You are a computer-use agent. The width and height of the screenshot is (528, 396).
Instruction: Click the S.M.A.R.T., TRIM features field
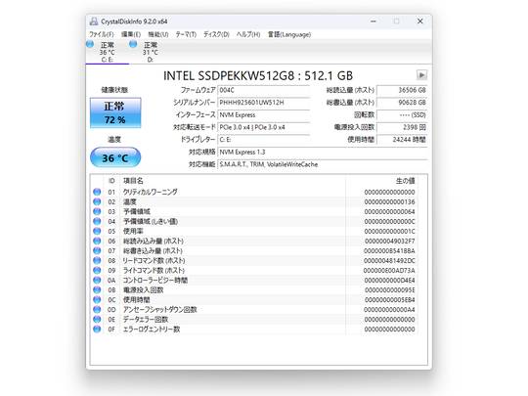click(x=323, y=164)
